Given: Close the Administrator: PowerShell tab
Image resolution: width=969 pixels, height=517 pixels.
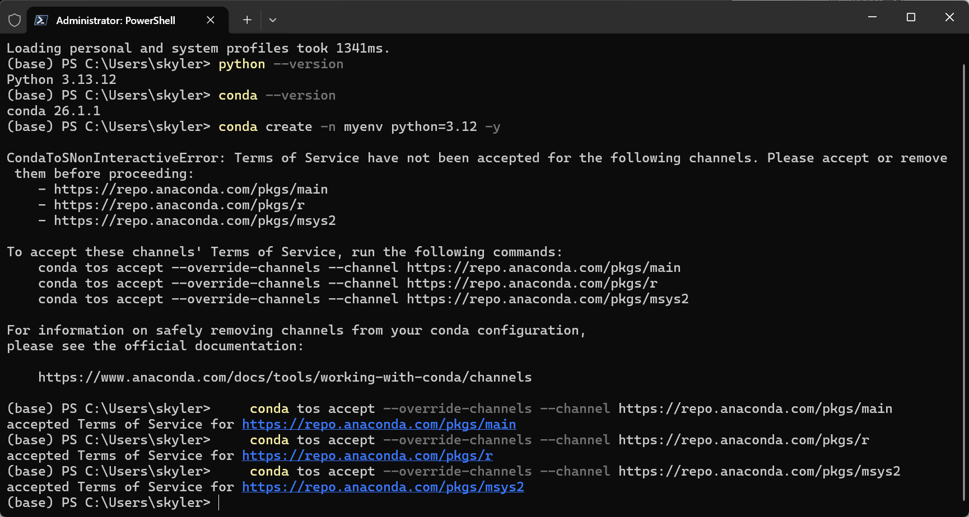Looking at the screenshot, I should [211, 20].
